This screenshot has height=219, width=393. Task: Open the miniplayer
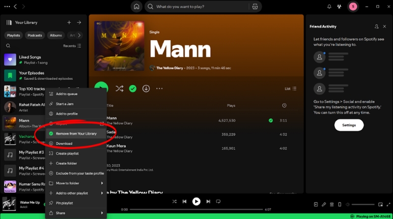tap(380, 204)
